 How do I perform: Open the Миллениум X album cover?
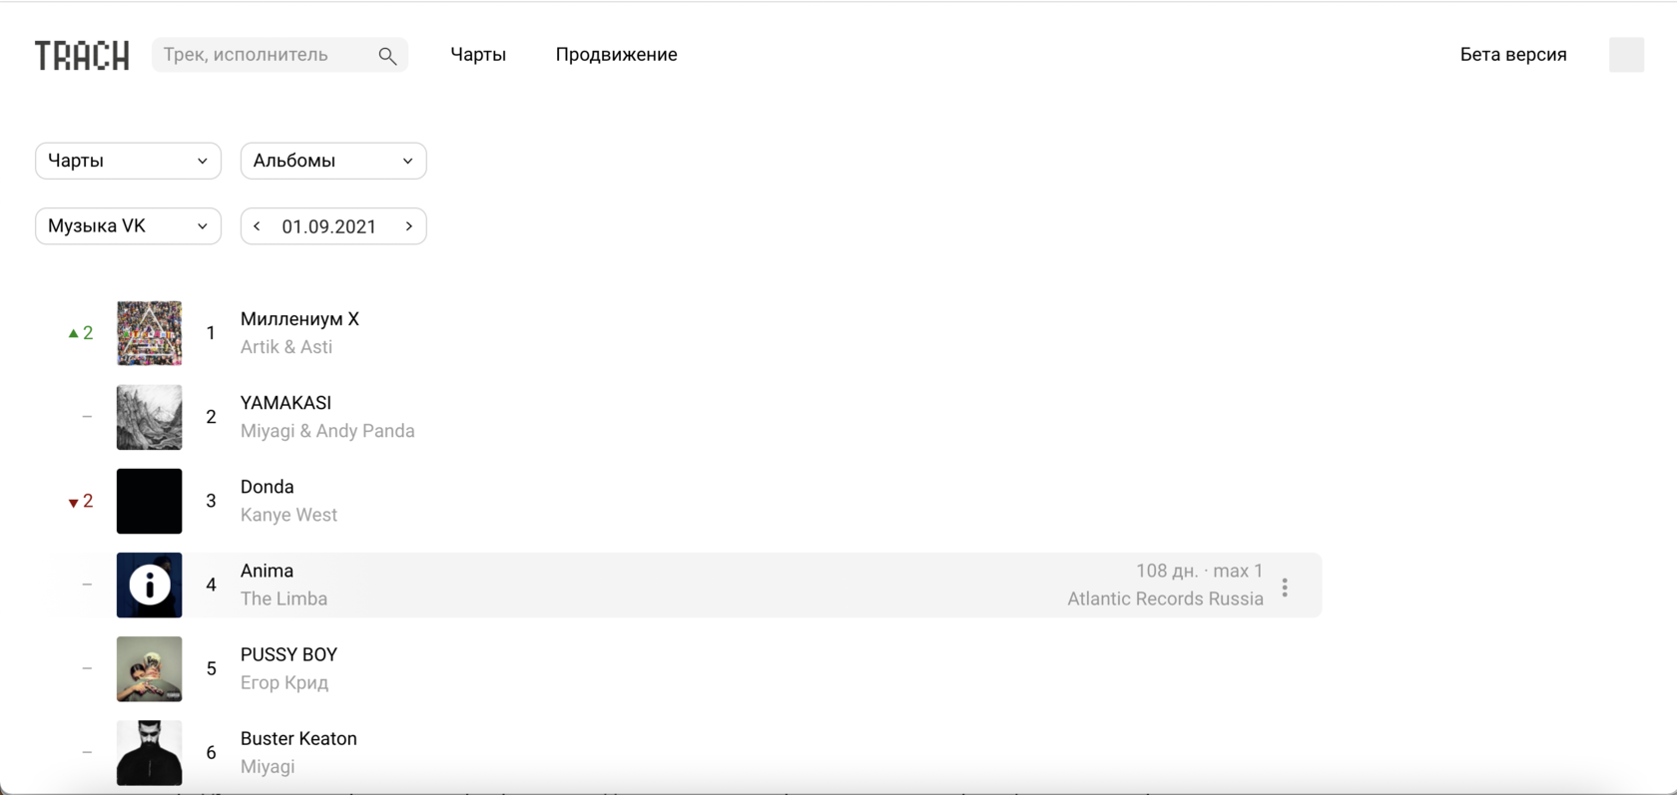(150, 333)
